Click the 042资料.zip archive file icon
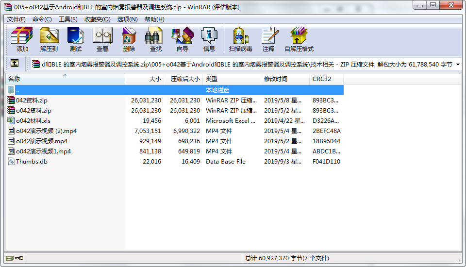 click(x=11, y=100)
